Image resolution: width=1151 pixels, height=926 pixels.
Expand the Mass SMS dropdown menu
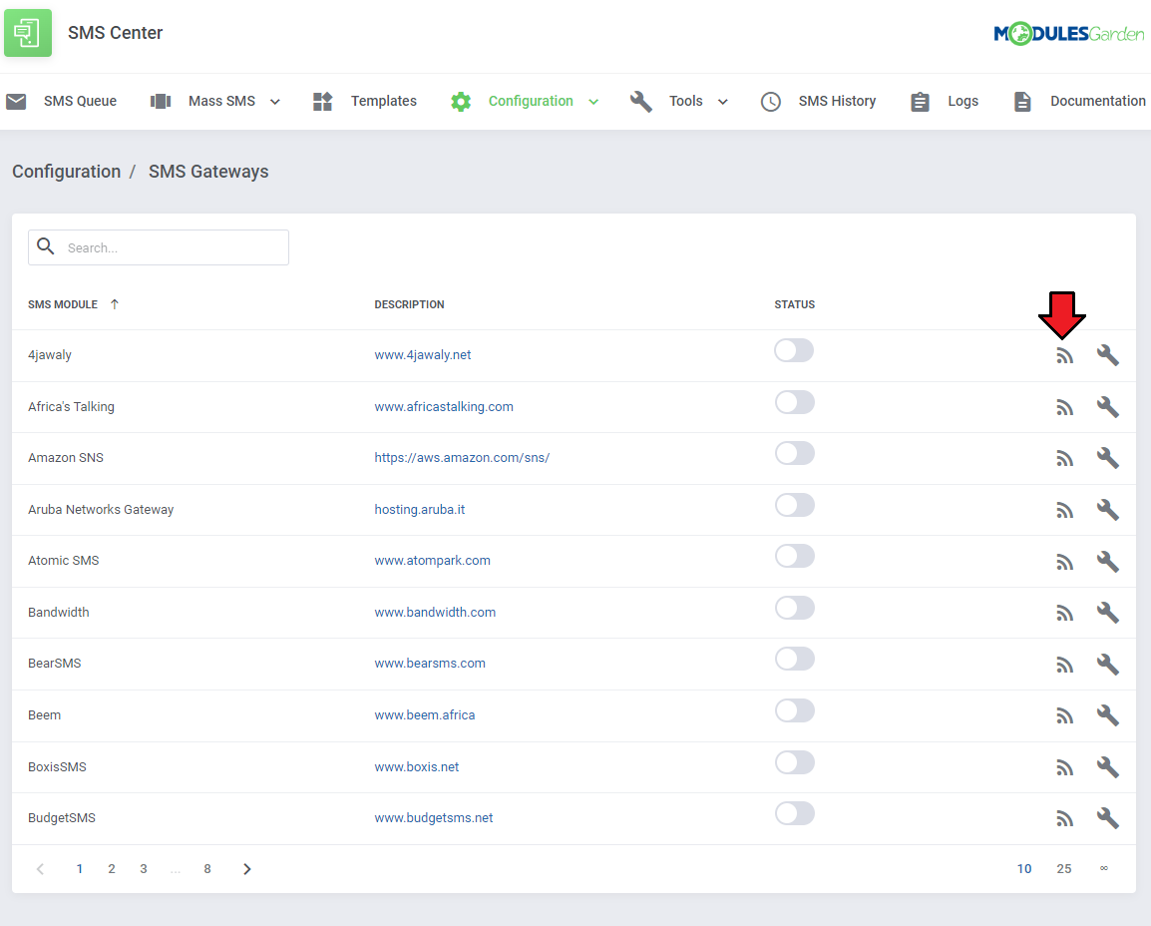[275, 102]
